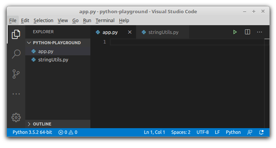
Task: Open problems panel via errors and warnings count
Action: point(68,132)
